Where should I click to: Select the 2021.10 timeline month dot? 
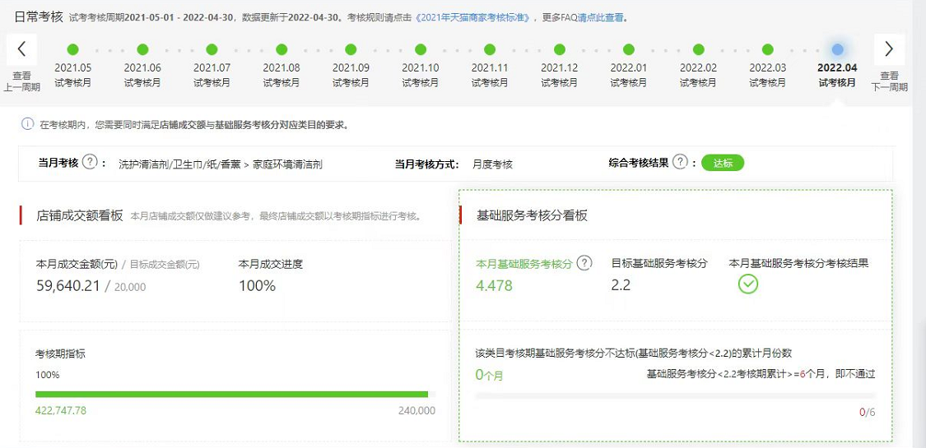(x=421, y=49)
